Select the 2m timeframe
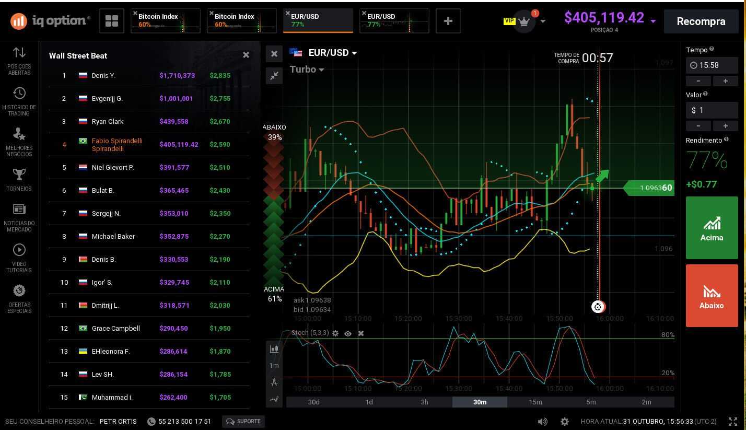The image size is (746, 430). 646,402
